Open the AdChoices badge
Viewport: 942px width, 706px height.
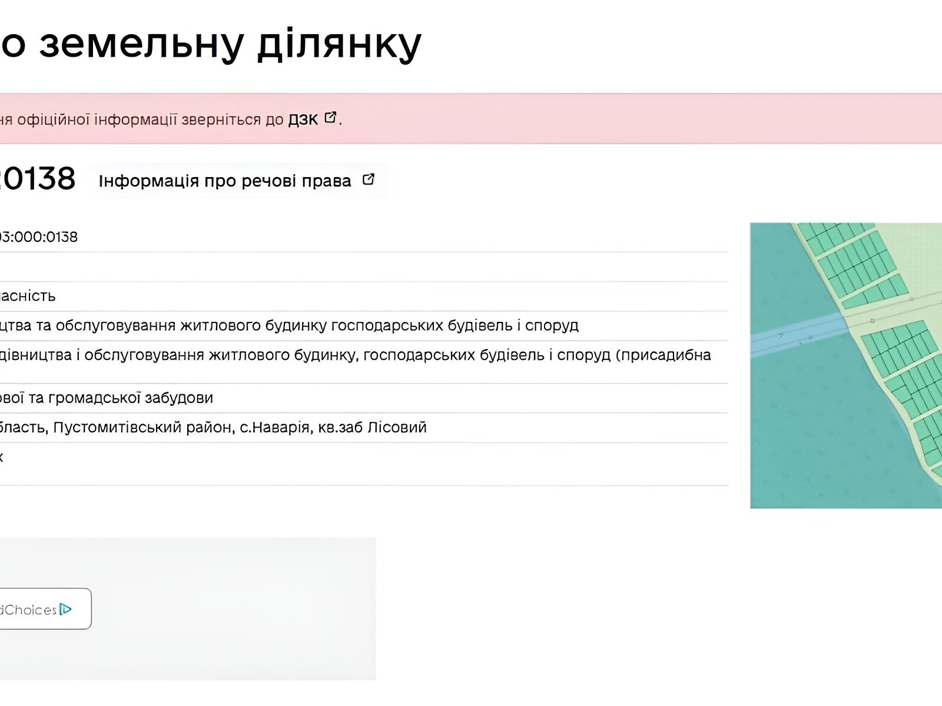click(x=45, y=609)
